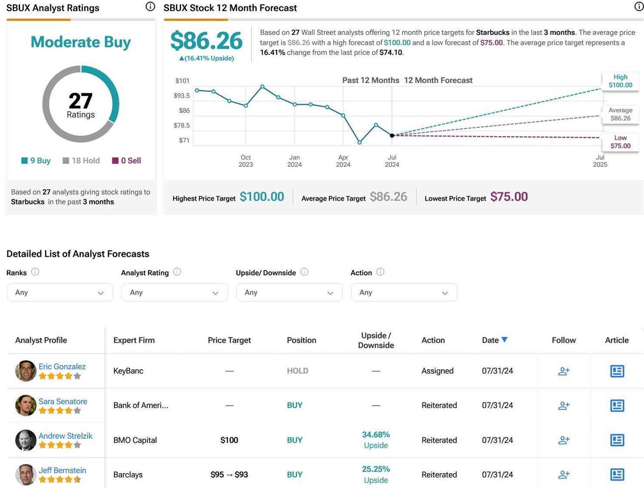
Task: Open the info tooltip next to Analyst Rating
Action: pyautogui.click(x=177, y=272)
